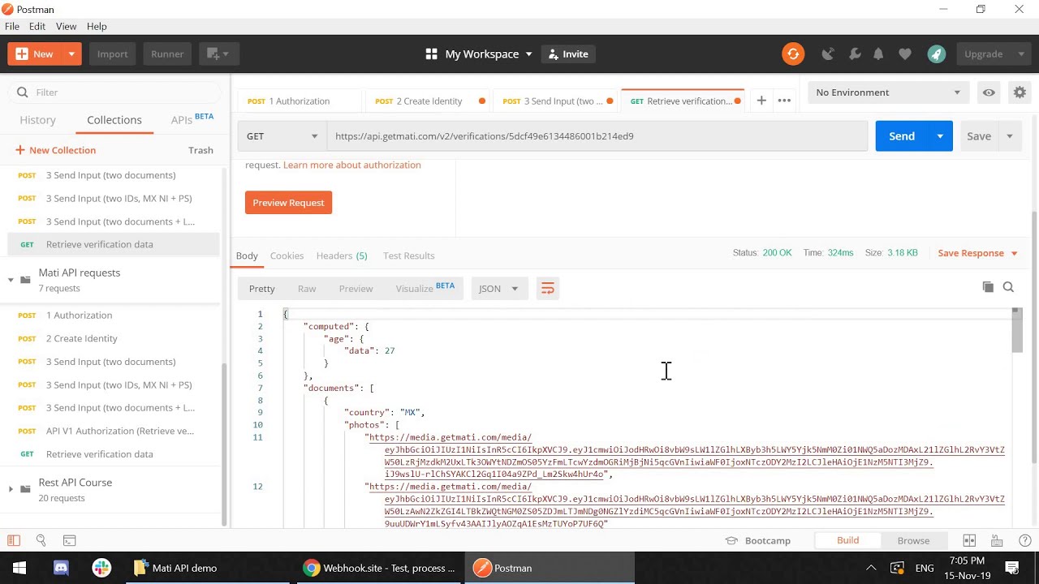Screen dimensions: 1039x584
Task: Open the New button dropdown arrow
Action: pyautogui.click(x=71, y=54)
